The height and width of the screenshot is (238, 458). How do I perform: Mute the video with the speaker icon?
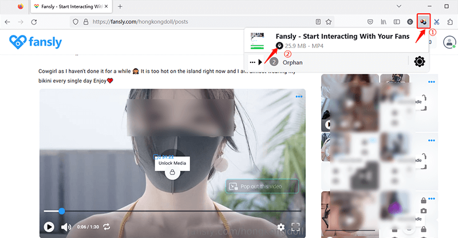coord(66,227)
